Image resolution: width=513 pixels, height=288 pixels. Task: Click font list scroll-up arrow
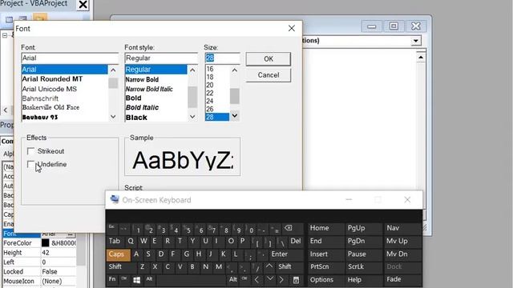[113, 70]
